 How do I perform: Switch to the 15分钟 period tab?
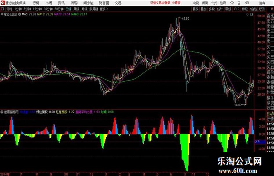pos(37,9)
